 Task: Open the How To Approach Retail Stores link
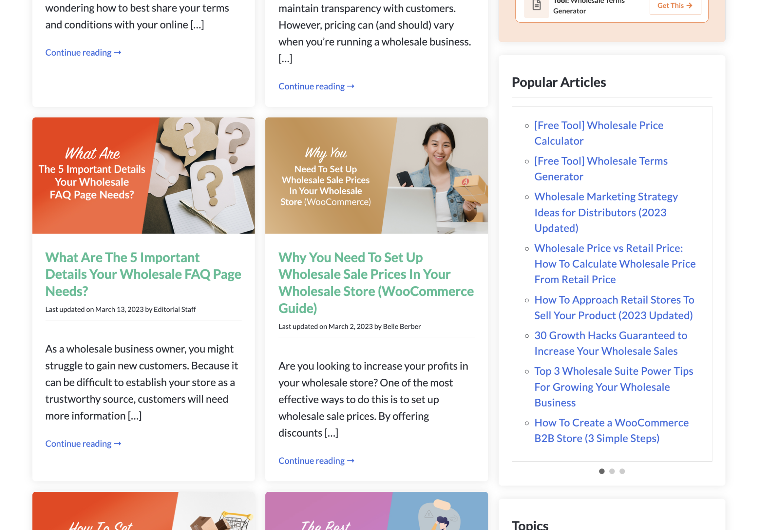pyautogui.click(x=614, y=307)
